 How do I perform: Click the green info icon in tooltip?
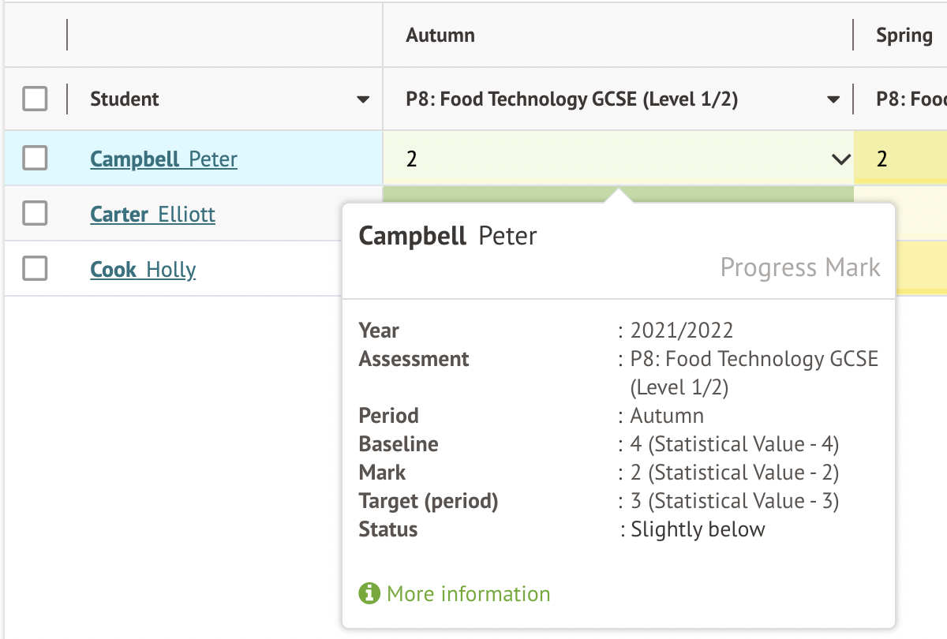[x=369, y=593]
